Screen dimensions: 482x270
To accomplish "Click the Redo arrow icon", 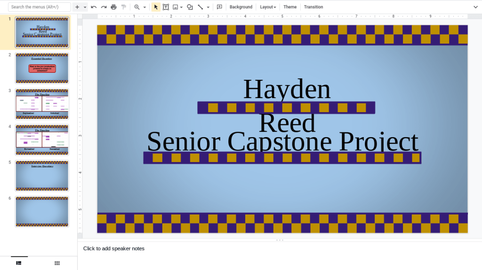I will (x=104, y=7).
